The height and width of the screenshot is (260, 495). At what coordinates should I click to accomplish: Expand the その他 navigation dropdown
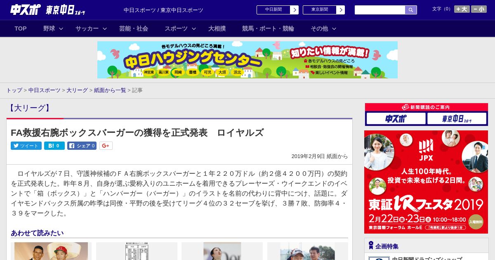tap(323, 28)
